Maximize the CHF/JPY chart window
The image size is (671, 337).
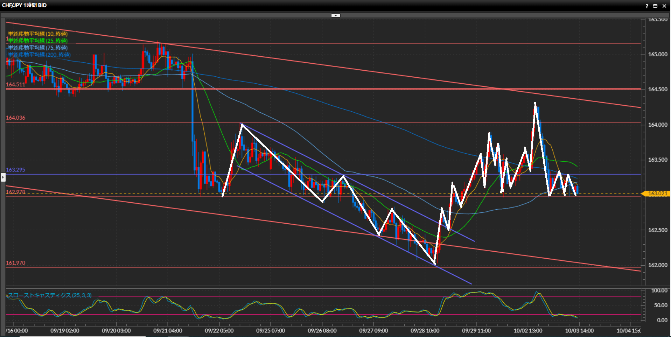pos(655,6)
